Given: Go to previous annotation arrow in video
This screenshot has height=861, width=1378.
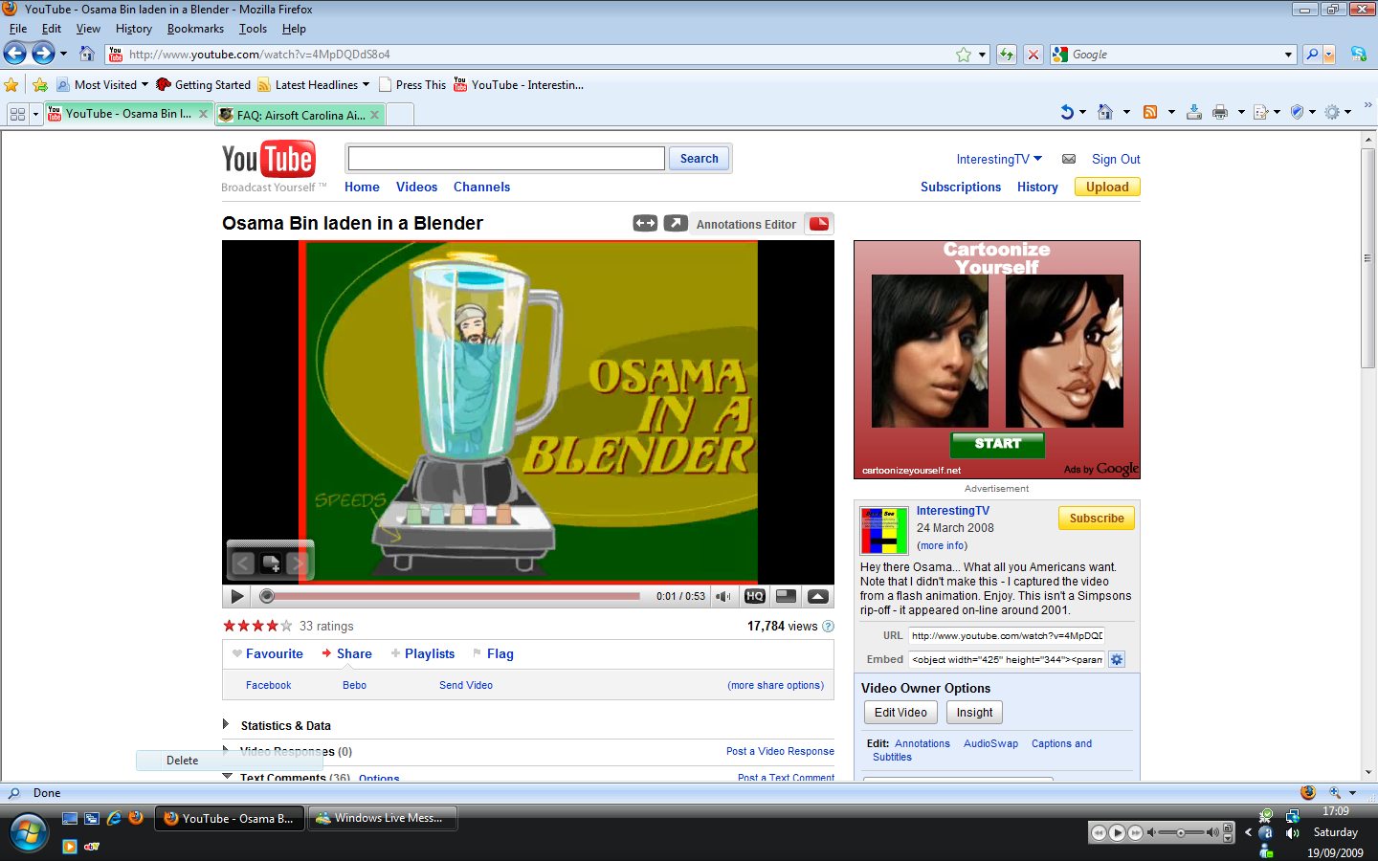Looking at the screenshot, I should pyautogui.click(x=243, y=563).
